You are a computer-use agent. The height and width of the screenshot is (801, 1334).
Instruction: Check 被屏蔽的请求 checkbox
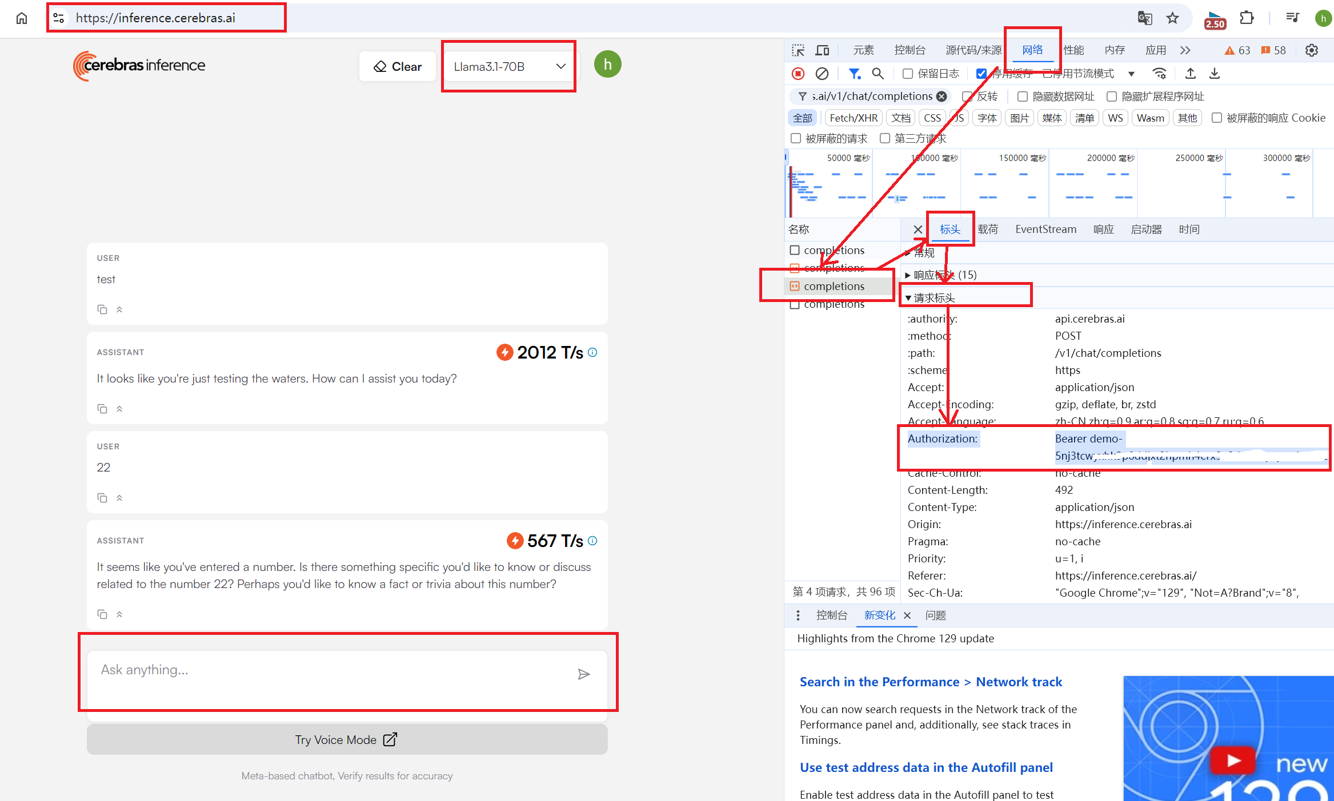[796, 138]
